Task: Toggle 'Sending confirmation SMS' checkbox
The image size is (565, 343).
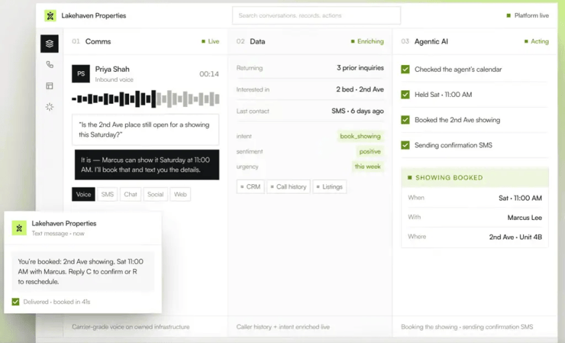Action: (x=405, y=145)
